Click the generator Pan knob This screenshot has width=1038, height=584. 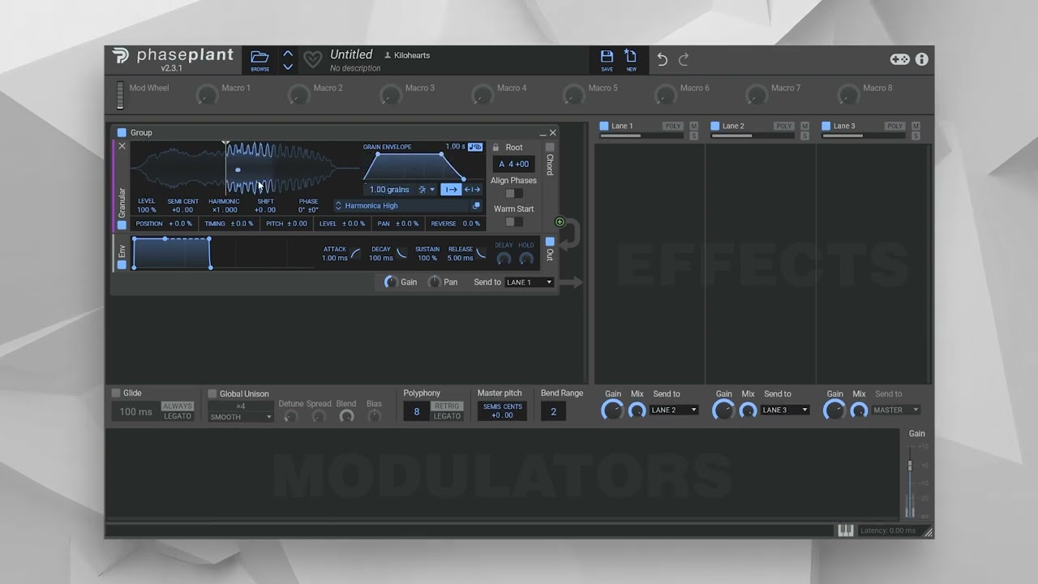click(x=434, y=282)
